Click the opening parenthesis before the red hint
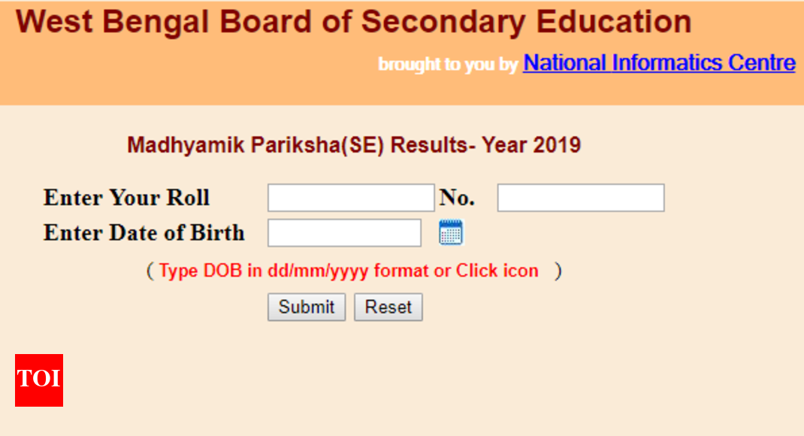 pyautogui.click(x=150, y=271)
